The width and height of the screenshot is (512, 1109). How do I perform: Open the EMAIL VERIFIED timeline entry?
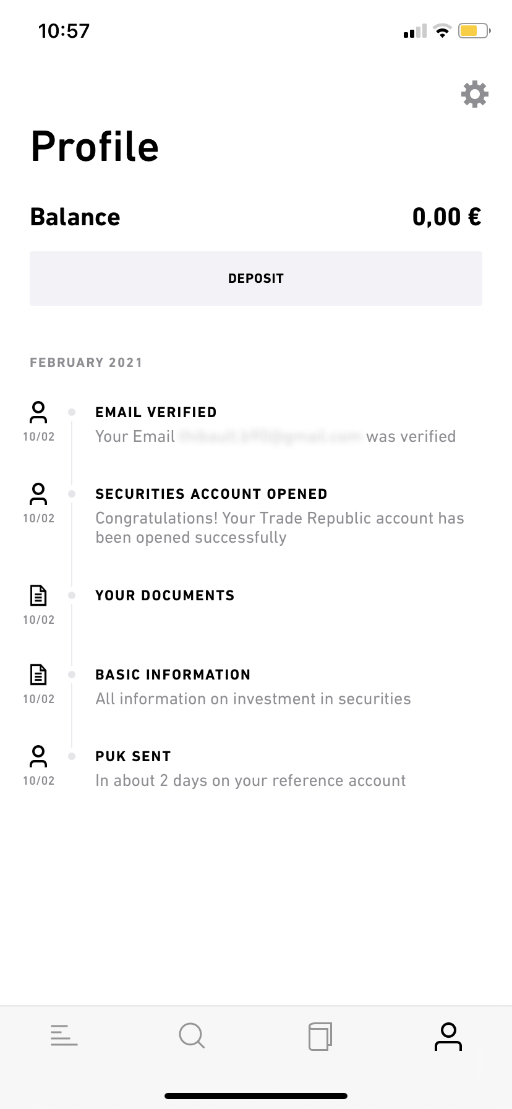point(156,413)
